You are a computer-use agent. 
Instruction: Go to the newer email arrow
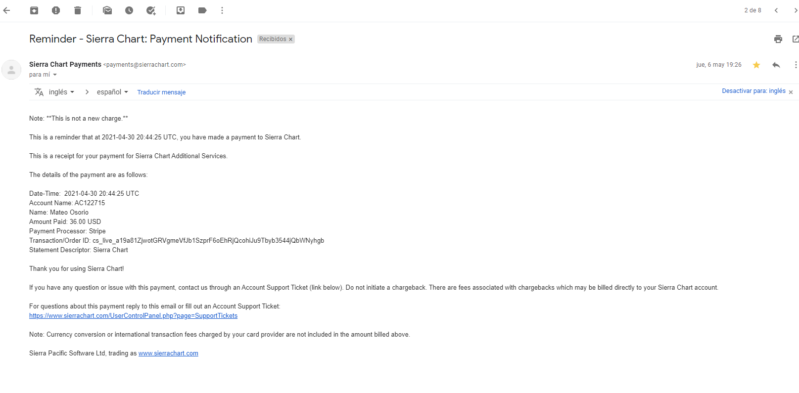point(776,10)
